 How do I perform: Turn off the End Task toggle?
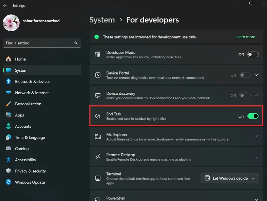coord(253,116)
